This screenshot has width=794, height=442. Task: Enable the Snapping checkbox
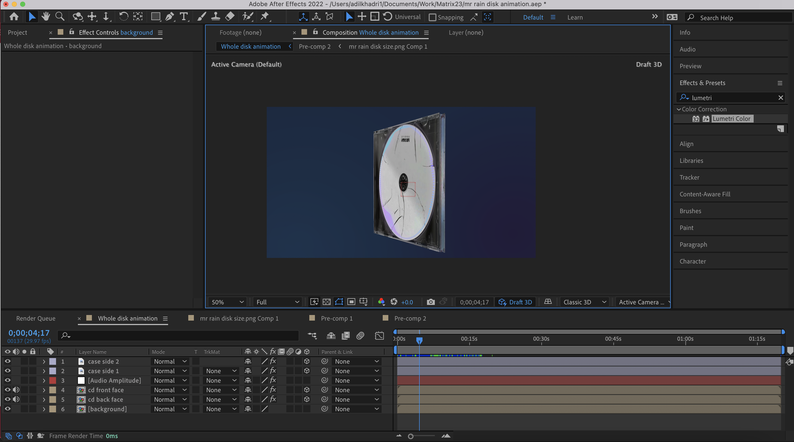click(433, 18)
